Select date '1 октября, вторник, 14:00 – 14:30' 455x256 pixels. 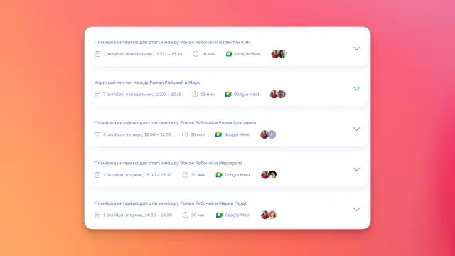pos(137,215)
